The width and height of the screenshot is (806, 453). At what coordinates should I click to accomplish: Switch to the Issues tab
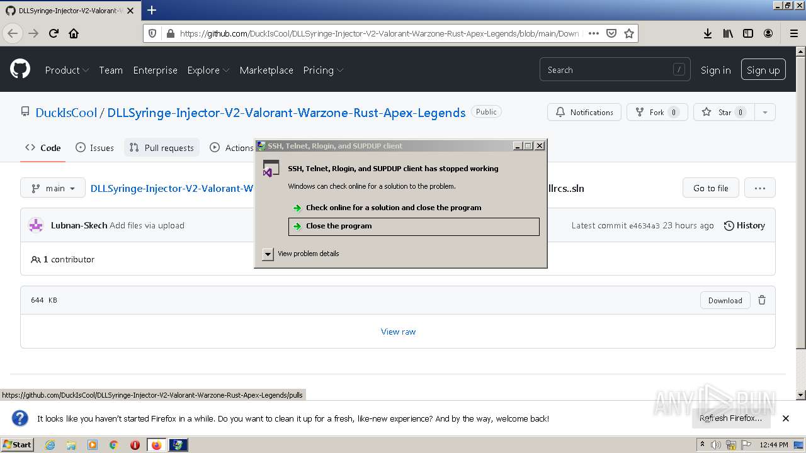tap(94, 148)
